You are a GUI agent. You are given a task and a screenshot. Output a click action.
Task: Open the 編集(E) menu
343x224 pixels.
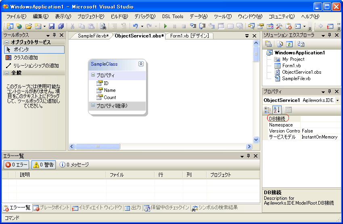pos(41,17)
